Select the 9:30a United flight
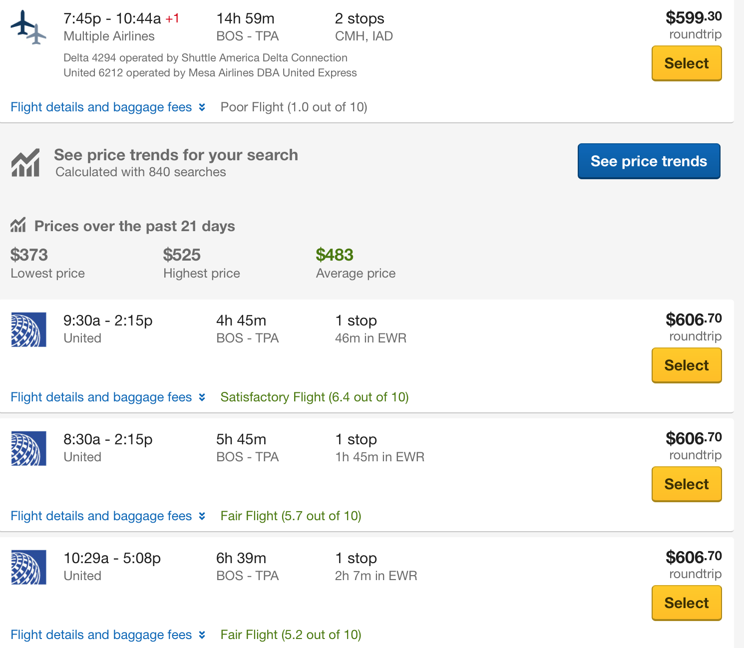 pyautogui.click(x=687, y=365)
